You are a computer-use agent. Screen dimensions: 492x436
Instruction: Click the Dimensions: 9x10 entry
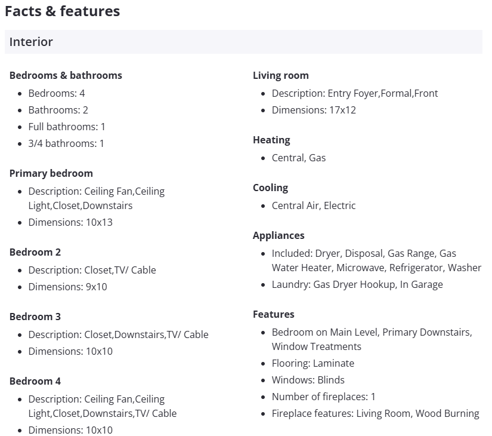(67, 287)
